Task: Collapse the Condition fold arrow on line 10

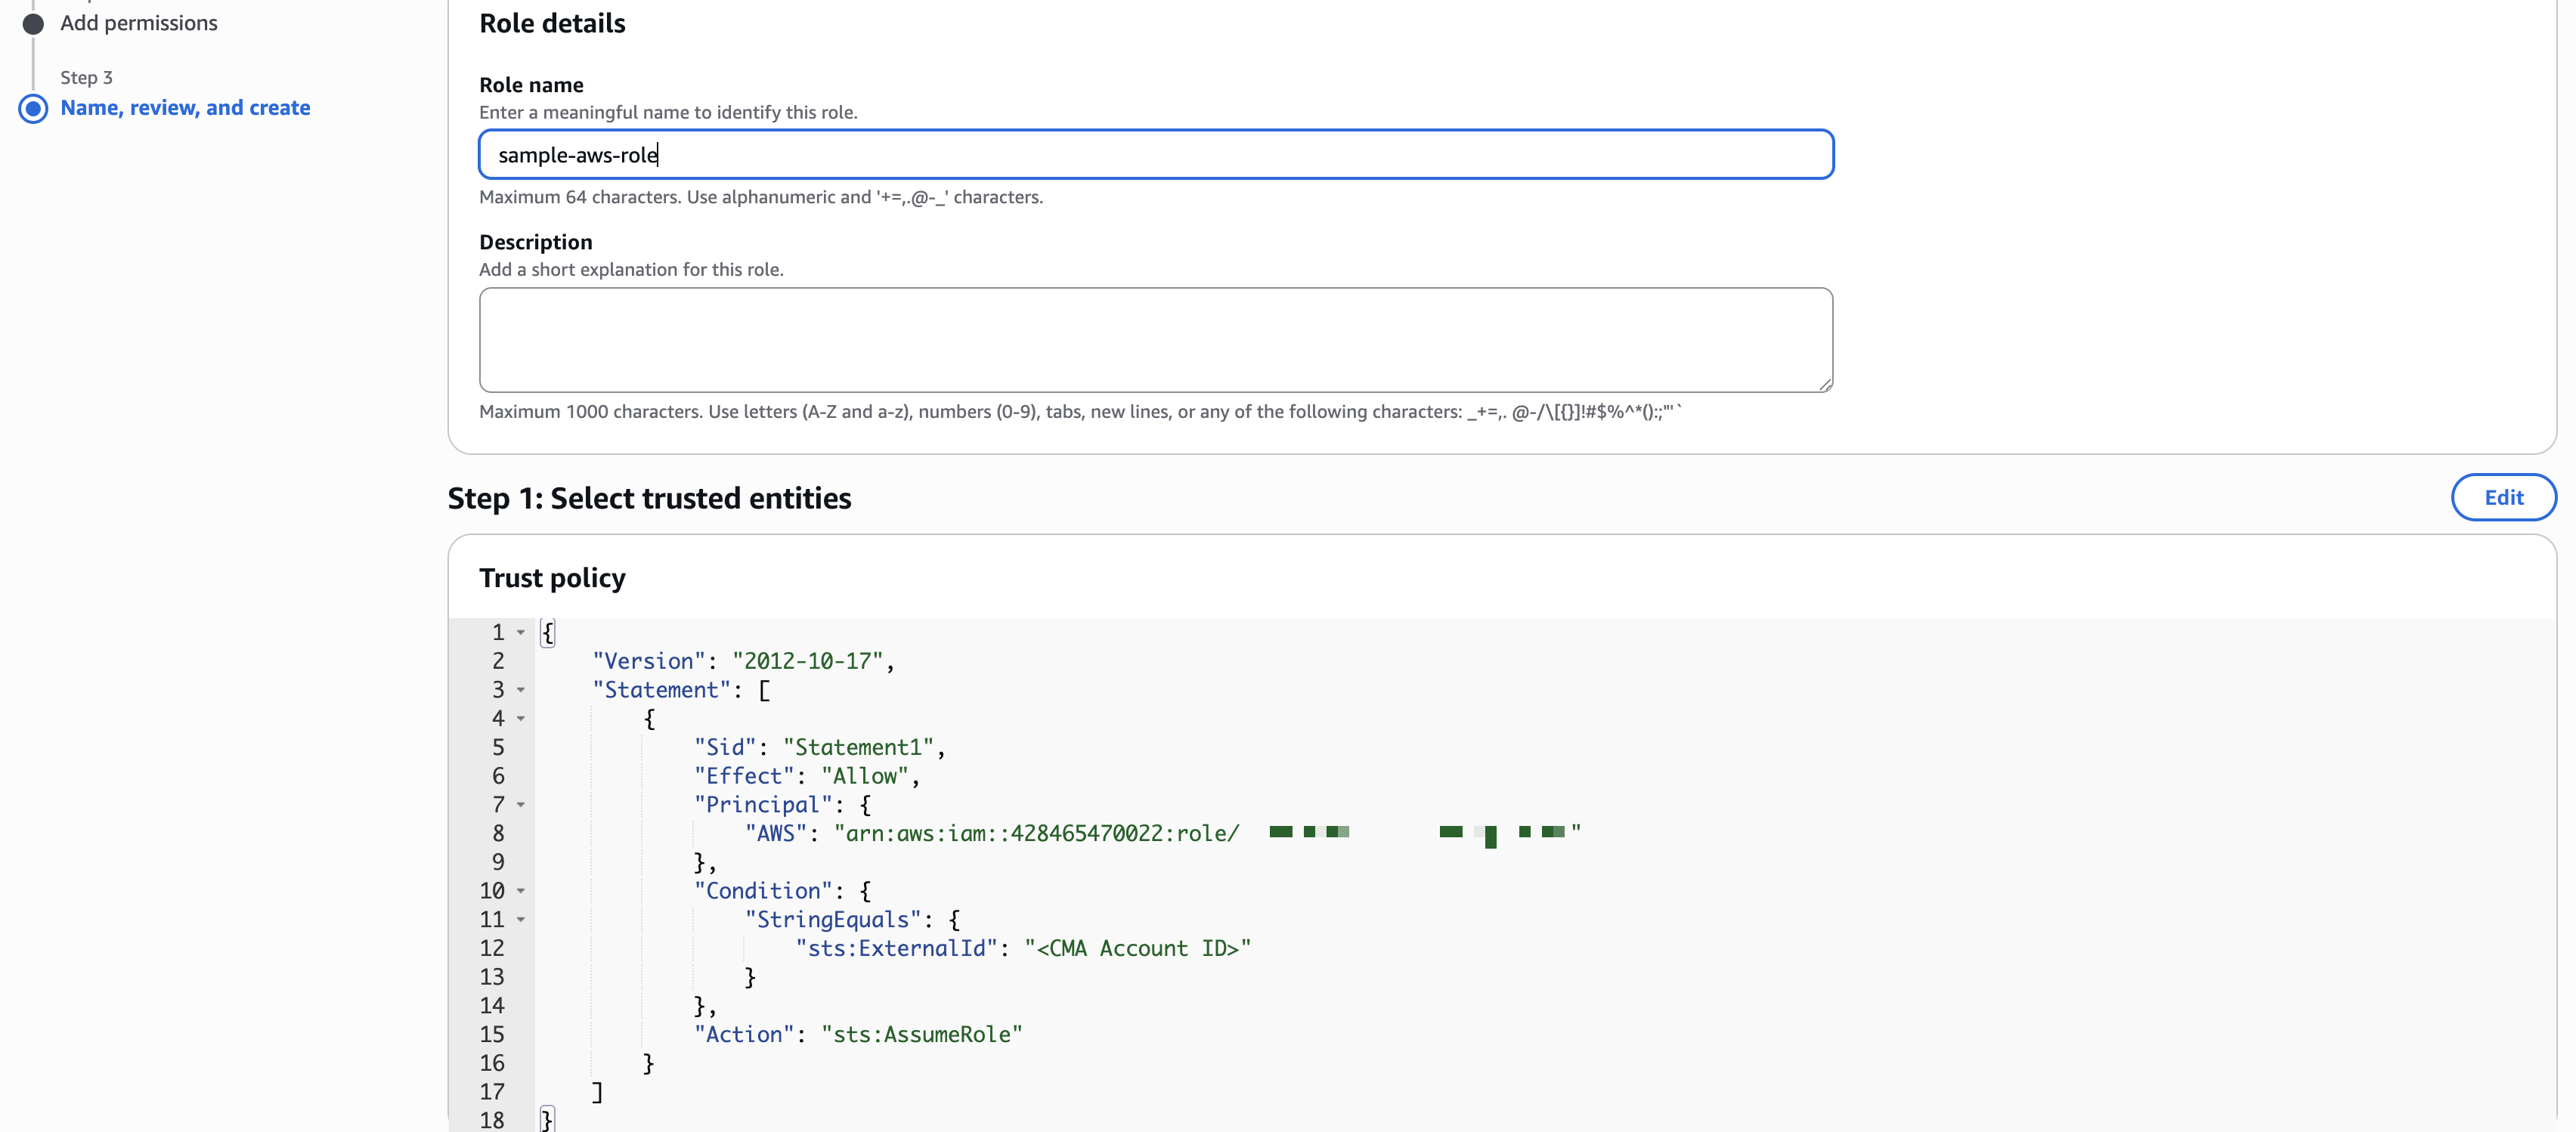Action: [521, 891]
